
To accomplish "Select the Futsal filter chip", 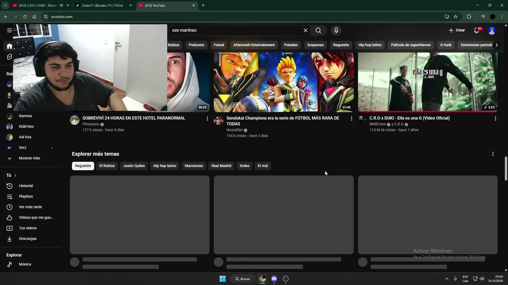I will 219,45.
